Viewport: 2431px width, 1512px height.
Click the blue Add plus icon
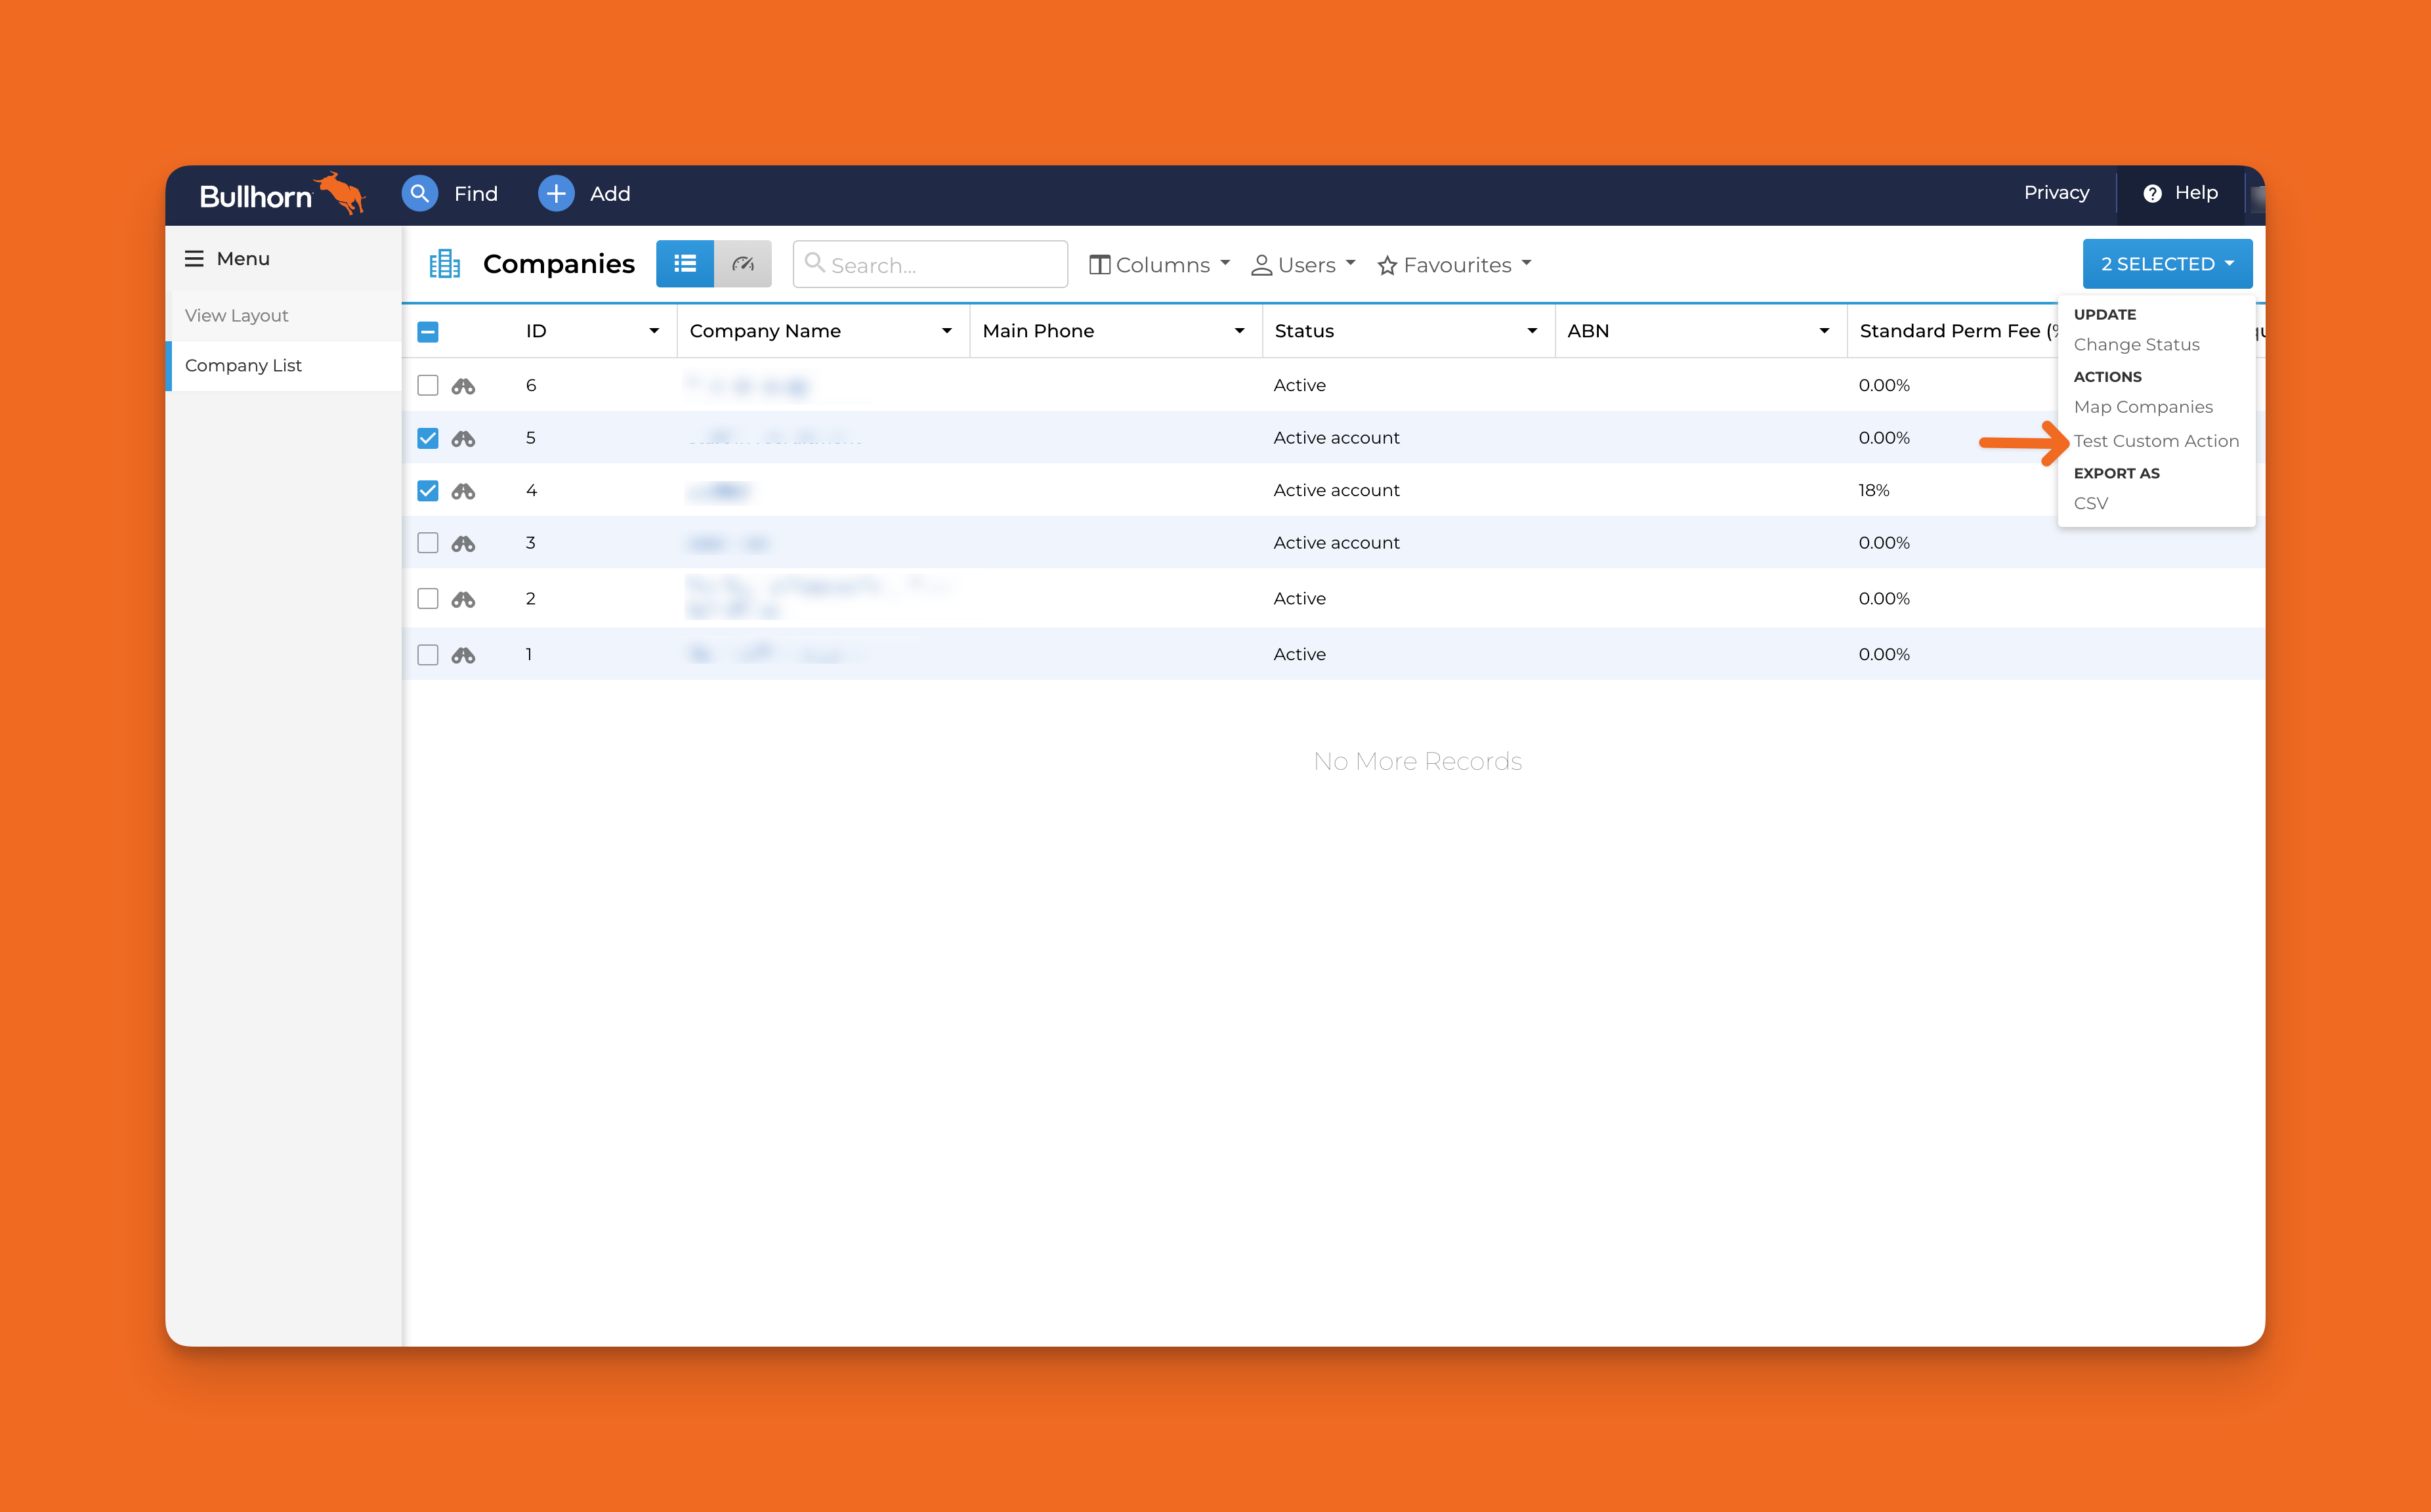tap(556, 193)
